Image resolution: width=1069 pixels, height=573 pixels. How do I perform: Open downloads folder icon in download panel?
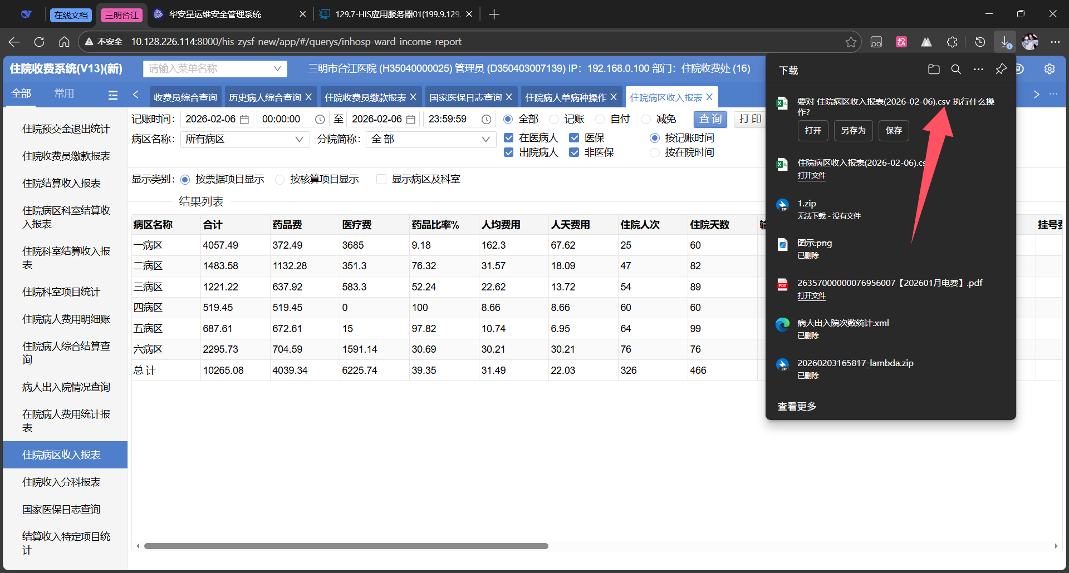[934, 70]
